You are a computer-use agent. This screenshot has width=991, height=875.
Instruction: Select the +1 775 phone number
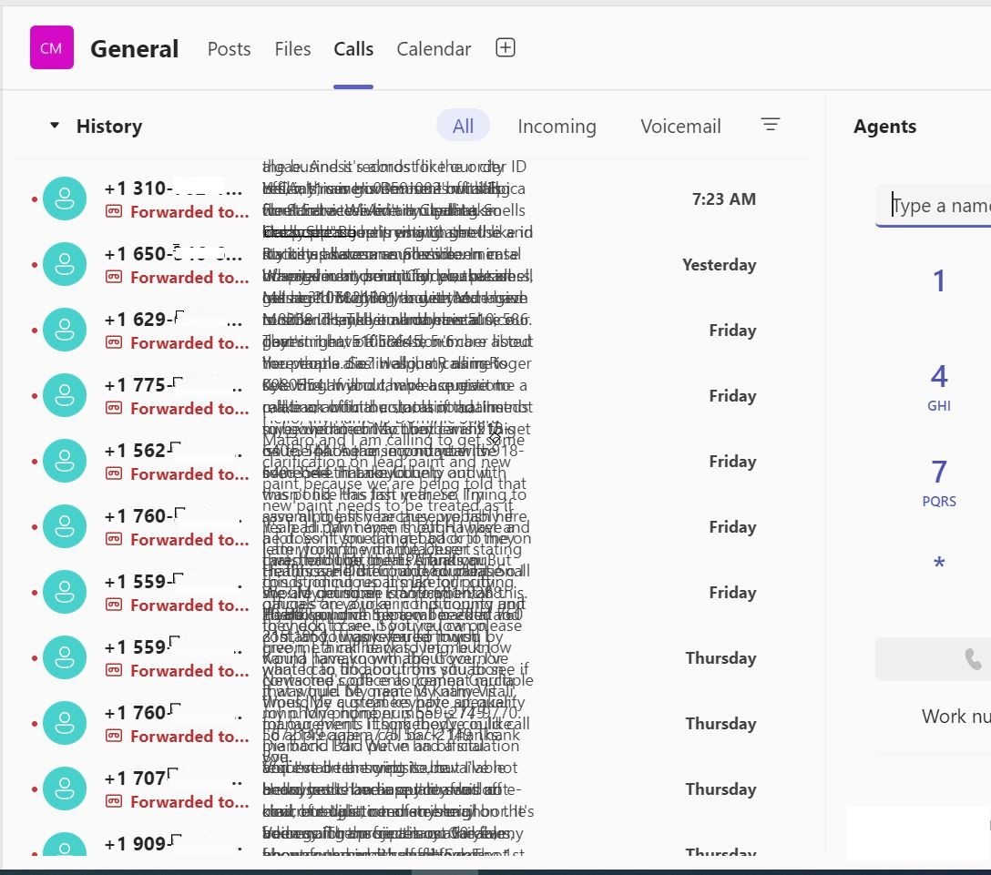tap(174, 385)
